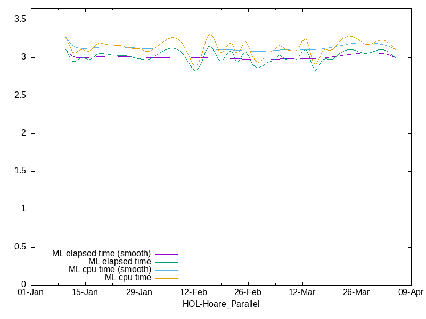Click the 0.5 y-axis tick label
426x319 pixels.
(20, 247)
